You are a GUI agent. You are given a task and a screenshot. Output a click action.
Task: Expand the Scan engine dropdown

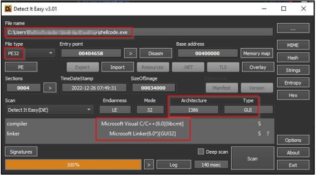(x=49, y=110)
